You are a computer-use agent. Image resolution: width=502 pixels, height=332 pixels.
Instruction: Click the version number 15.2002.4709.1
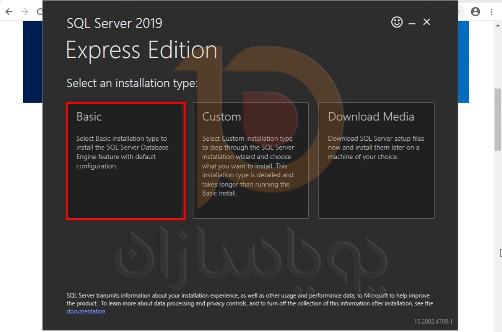tap(433, 321)
